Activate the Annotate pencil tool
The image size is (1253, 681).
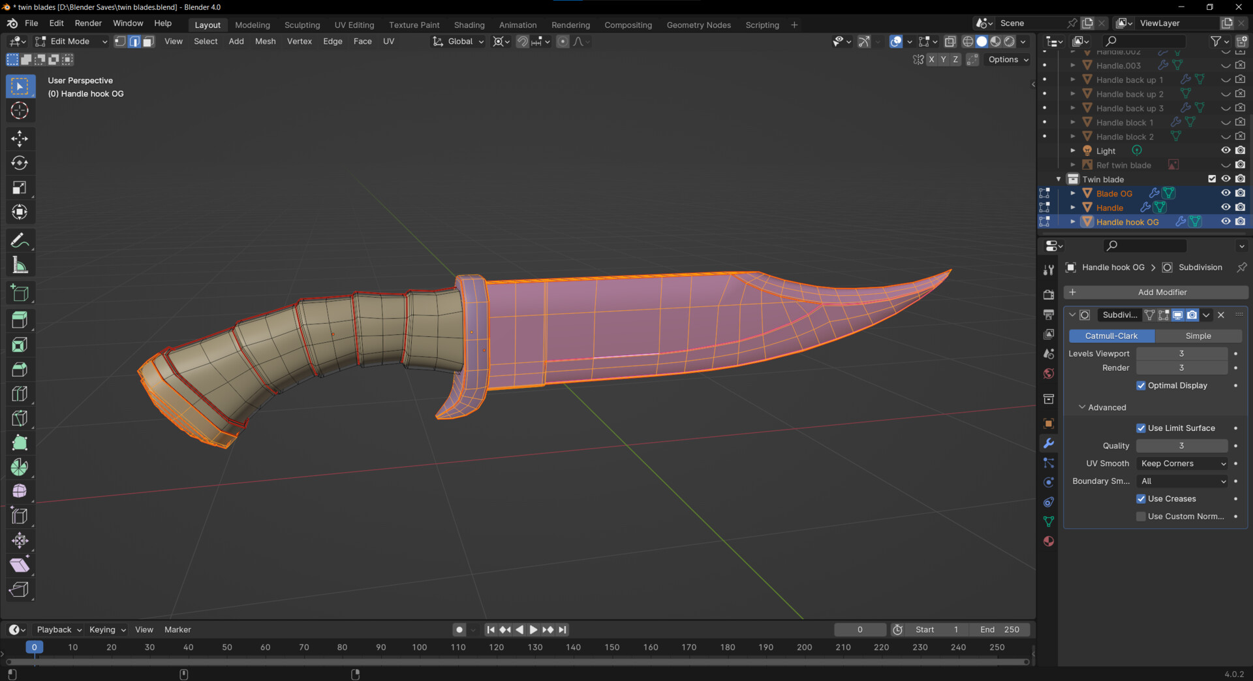(20, 241)
